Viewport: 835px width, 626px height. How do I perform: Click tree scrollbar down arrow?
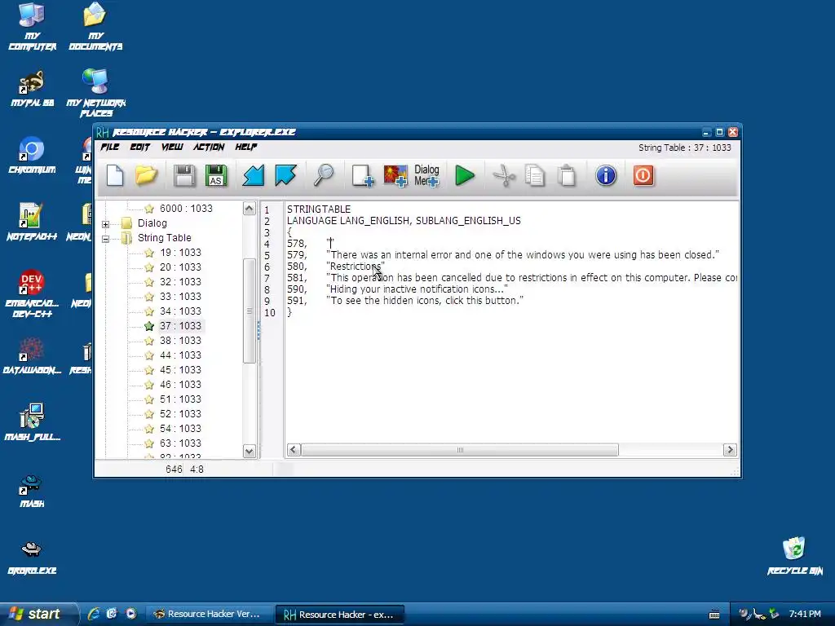tap(250, 452)
